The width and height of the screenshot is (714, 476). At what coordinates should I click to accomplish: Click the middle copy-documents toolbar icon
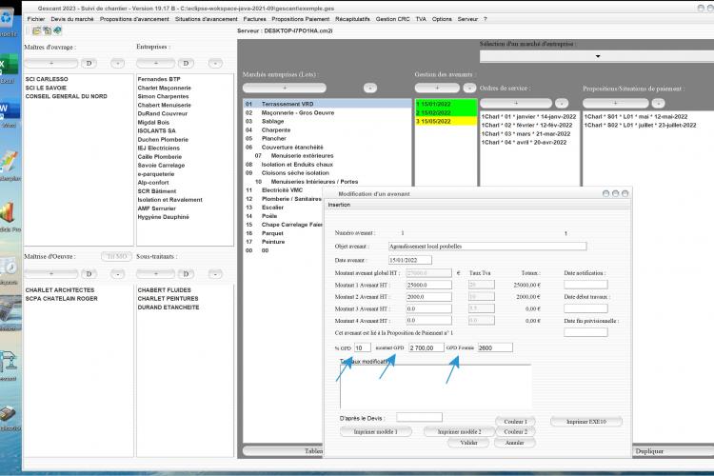tap(47, 30)
